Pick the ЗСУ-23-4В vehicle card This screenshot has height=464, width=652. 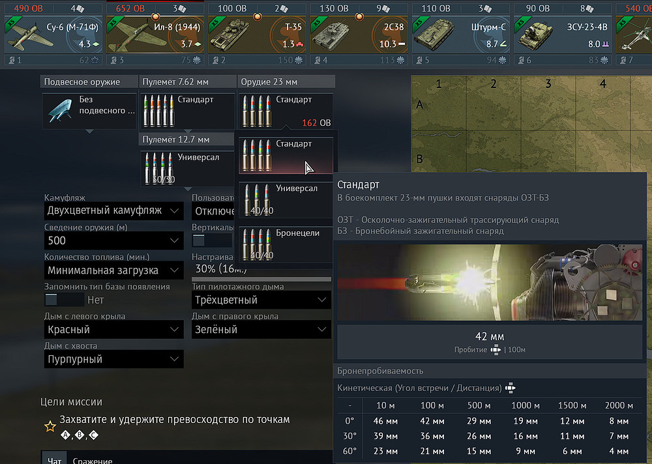[x=563, y=35]
